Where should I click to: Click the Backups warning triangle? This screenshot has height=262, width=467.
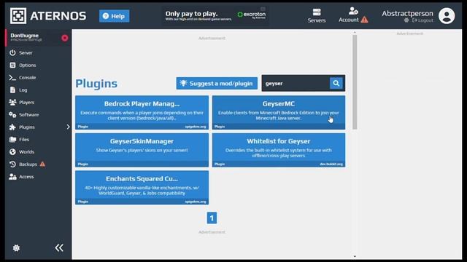click(x=42, y=164)
